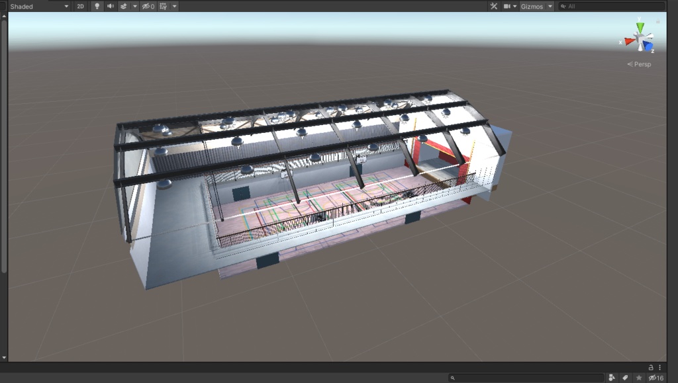Click the camera settings icon near Gizmos
The image size is (678, 383).
click(507, 6)
